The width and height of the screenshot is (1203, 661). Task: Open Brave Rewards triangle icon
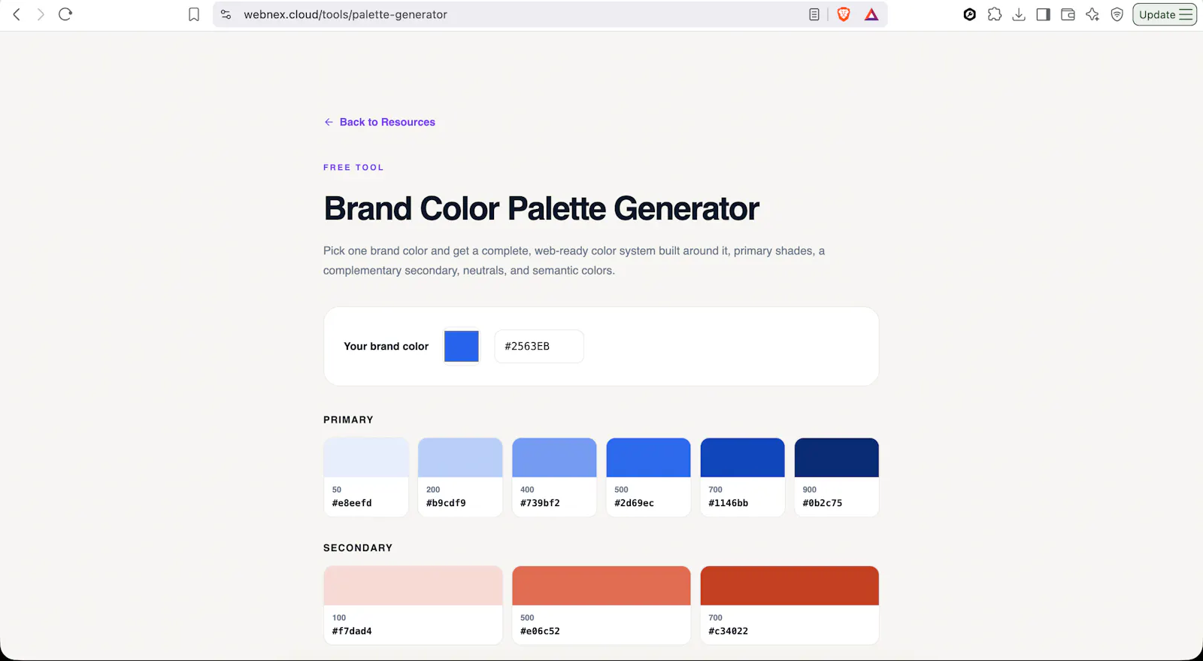pyautogui.click(x=871, y=14)
